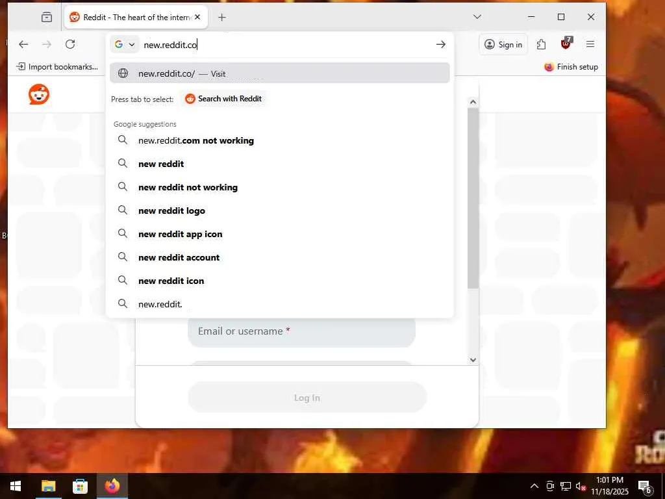Click the login dialog scroll down arrow
This screenshot has height=499, width=665.
[473, 360]
